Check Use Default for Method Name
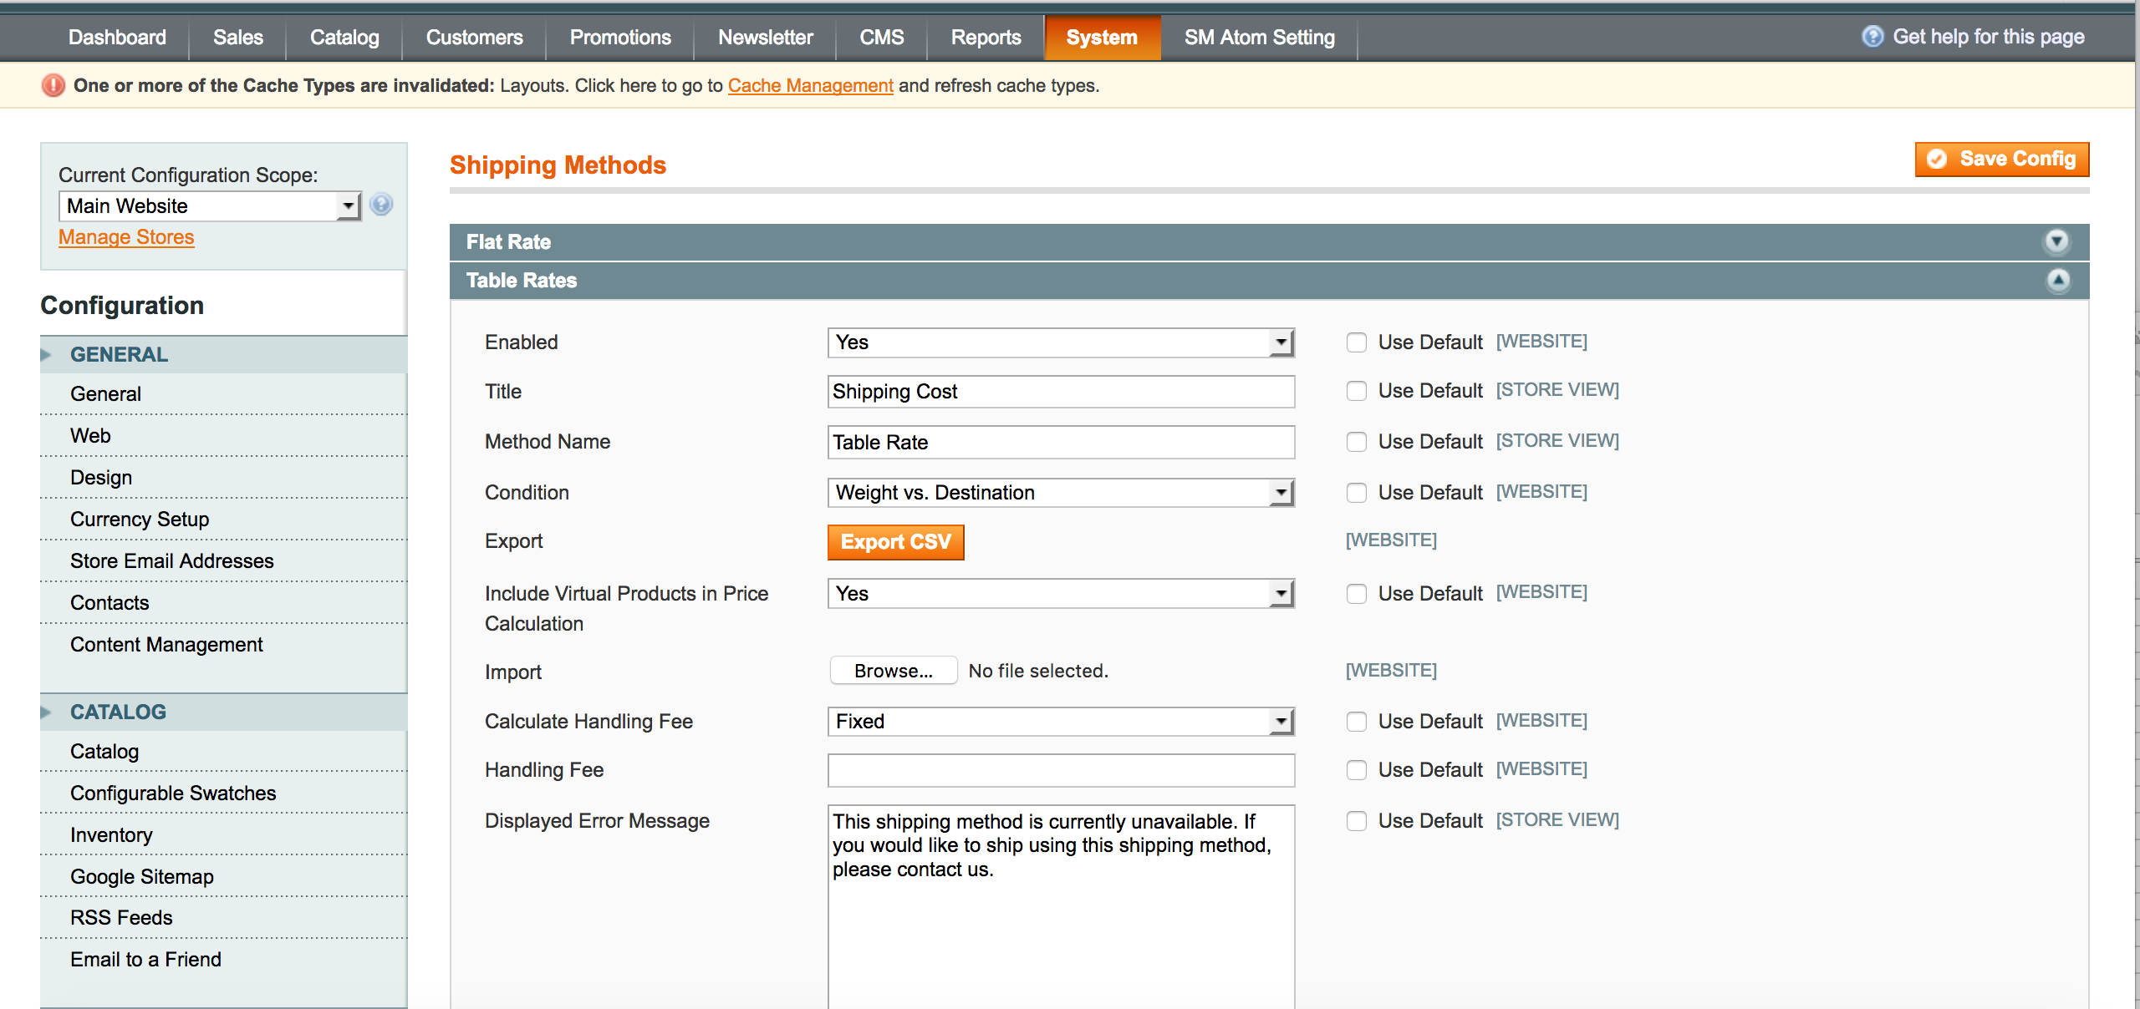Screen dimensions: 2140x1009 (x=1356, y=442)
